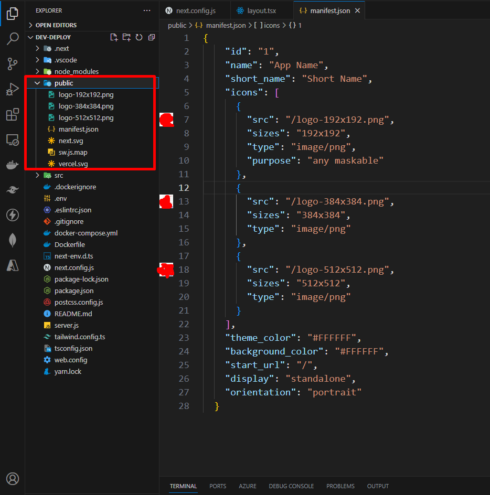Open web.config in explorer
Screen dimensions: 490x495
(92, 360)
